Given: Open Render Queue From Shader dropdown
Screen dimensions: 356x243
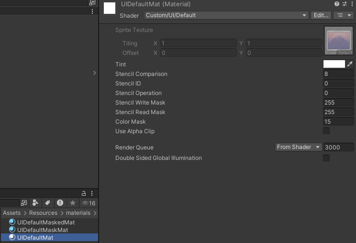Looking at the screenshot, I should pyautogui.click(x=299, y=147).
